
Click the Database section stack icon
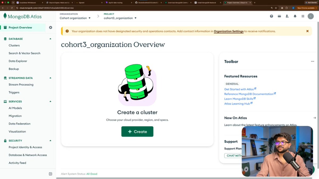click(x=5, y=39)
